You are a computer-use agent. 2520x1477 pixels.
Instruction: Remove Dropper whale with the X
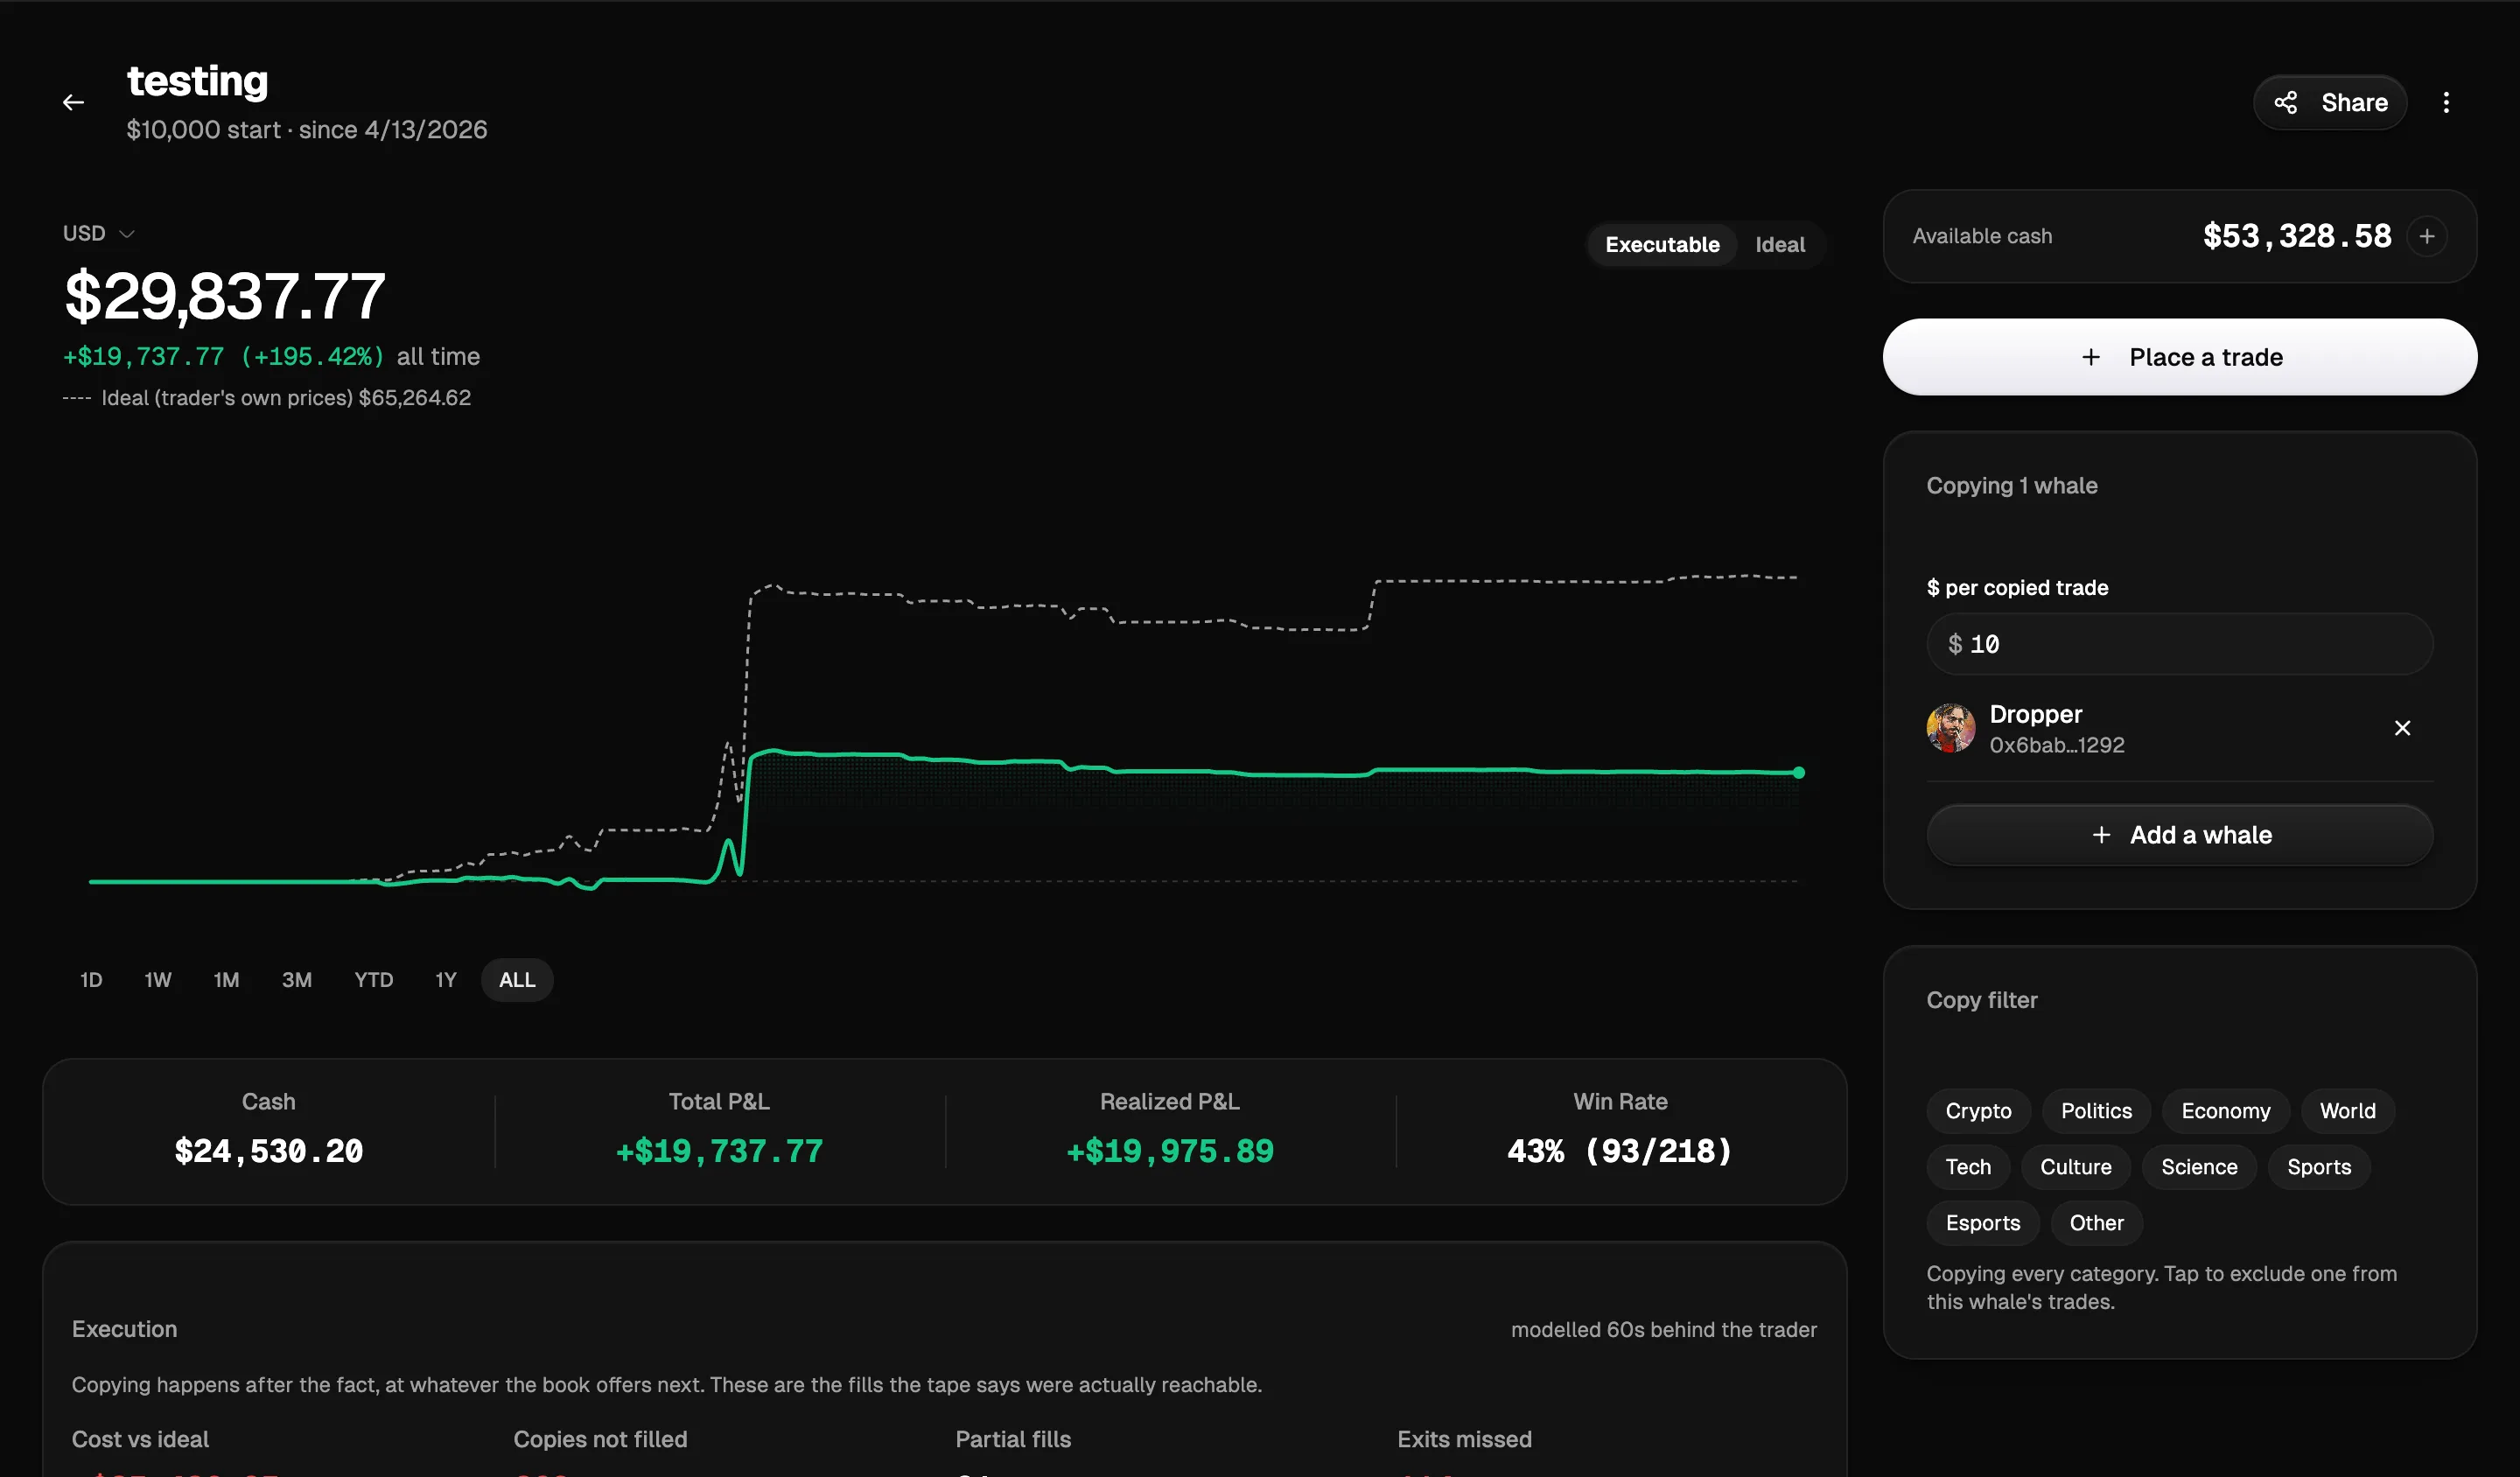(x=2402, y=728)
